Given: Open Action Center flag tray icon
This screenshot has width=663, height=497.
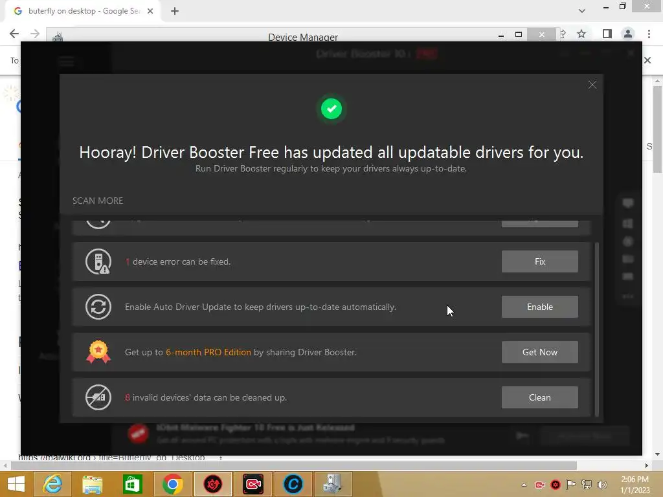Looking at the screenshot, I should [571, 485].
